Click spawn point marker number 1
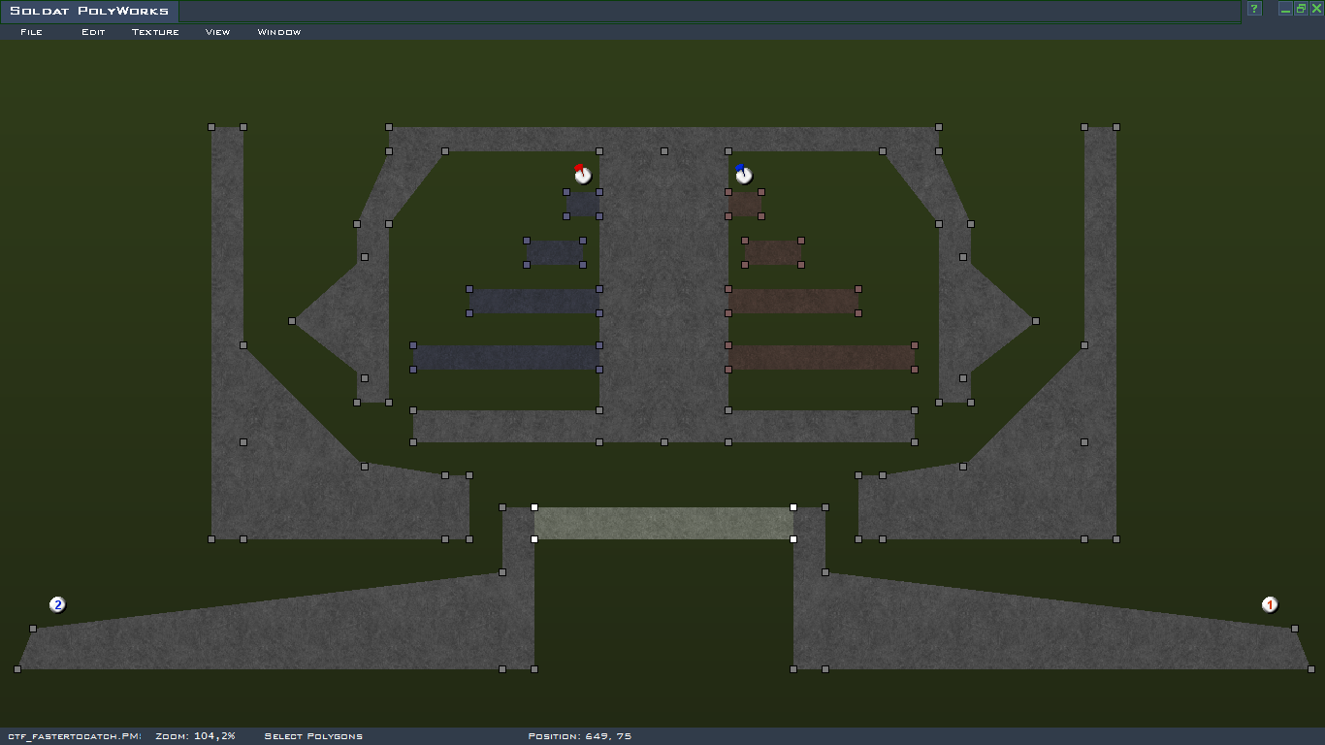 1269,605
